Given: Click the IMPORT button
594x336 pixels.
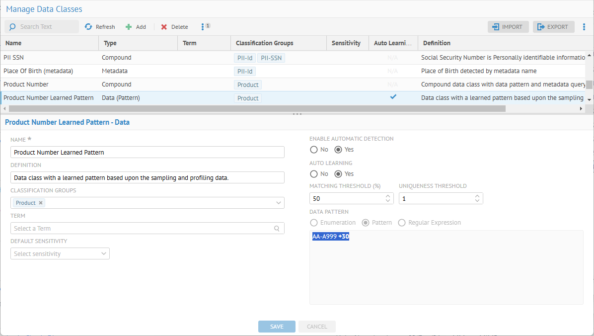Looking at the screenshot, I should (x=508, y=27).
